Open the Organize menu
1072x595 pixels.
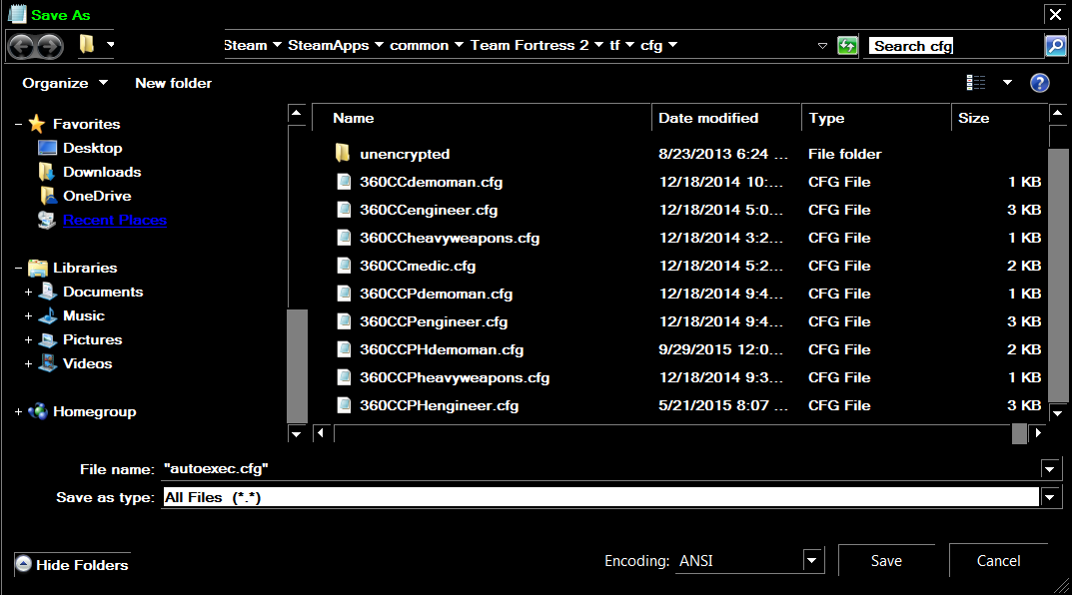pyautogui.click(x=65, y=83)
